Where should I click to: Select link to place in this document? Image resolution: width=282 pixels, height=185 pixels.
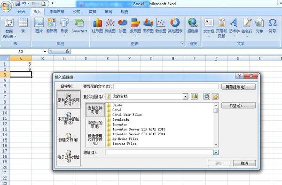tap(68, 118)
